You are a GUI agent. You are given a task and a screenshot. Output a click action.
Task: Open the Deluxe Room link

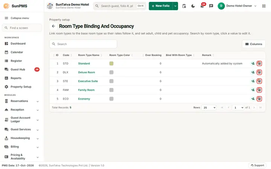(87, 72)
